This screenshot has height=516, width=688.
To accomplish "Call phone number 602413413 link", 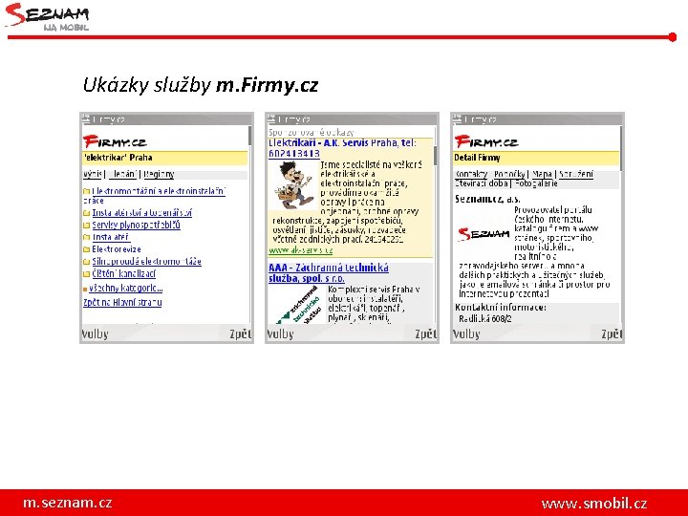I will [294, 153].
